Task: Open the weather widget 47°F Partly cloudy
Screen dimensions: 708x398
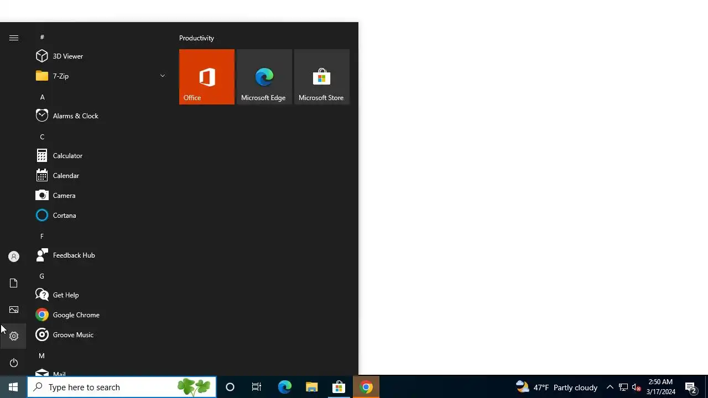Action: click(556, 387)
